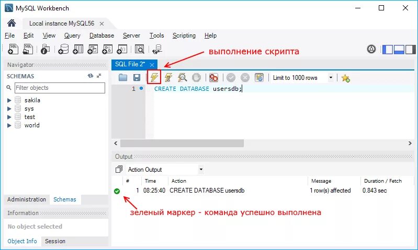Toggle the autocommit mode icon

click(259, 77)
